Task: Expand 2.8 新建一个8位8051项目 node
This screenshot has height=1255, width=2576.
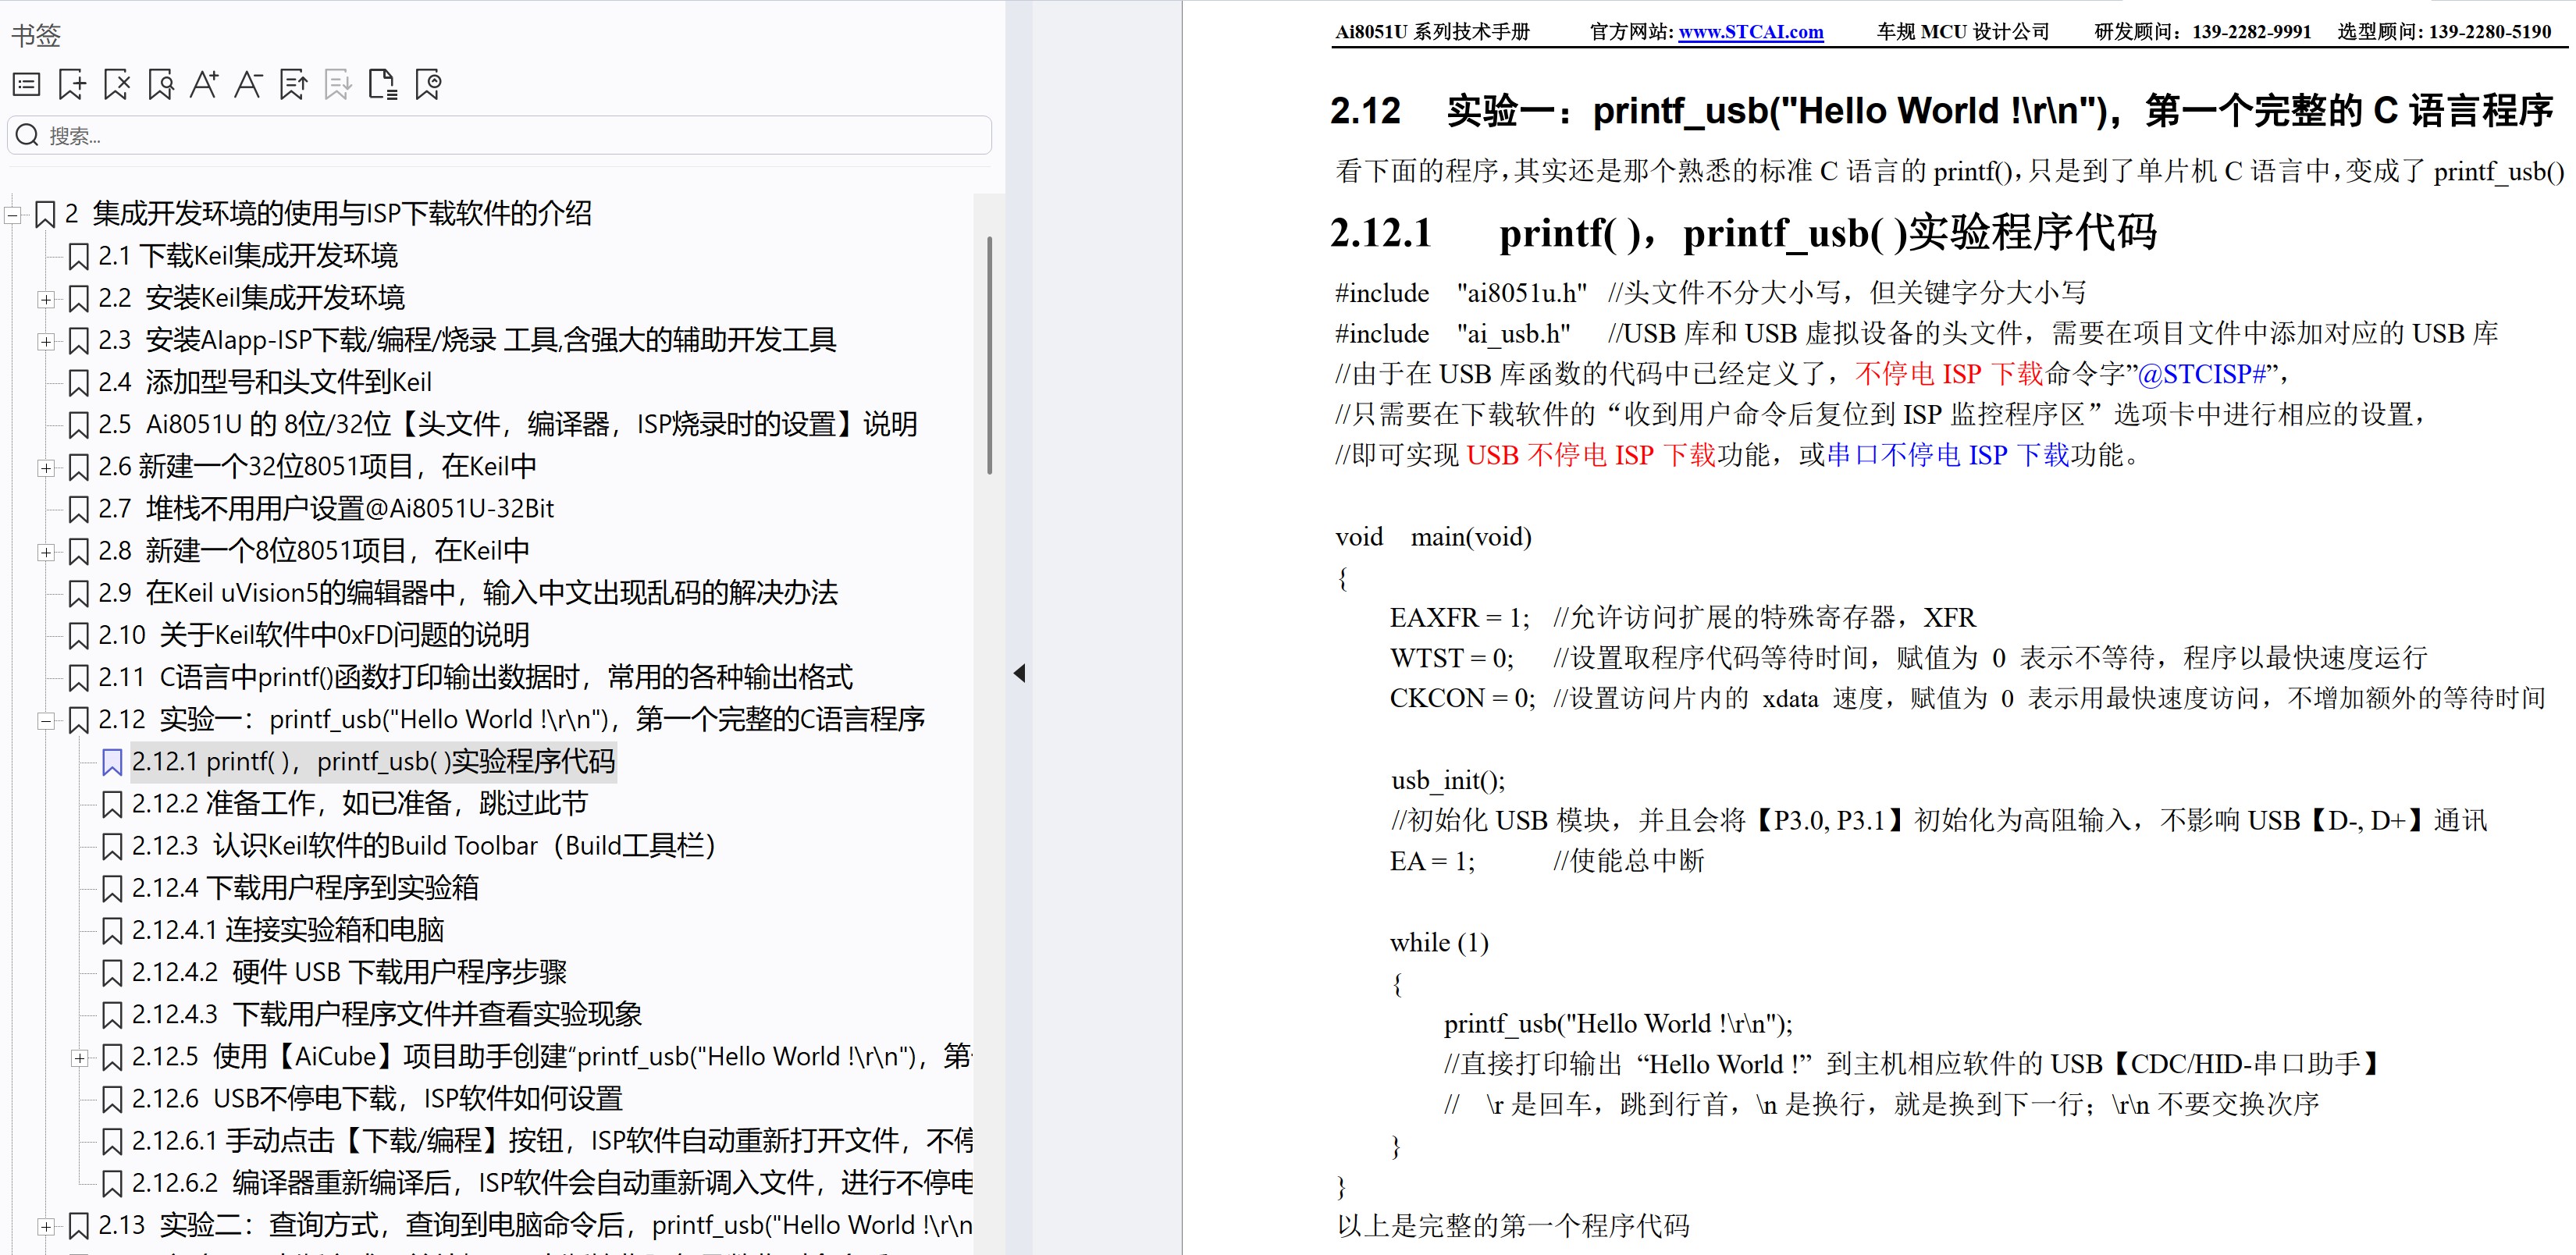Action: point(46,552)
